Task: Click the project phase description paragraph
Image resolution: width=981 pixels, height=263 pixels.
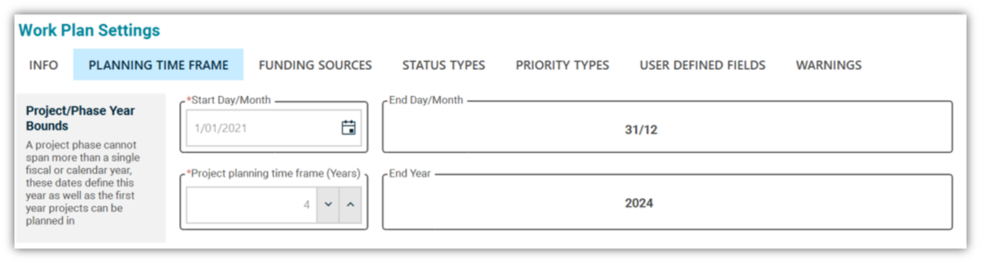Action: tap(82, 183)
